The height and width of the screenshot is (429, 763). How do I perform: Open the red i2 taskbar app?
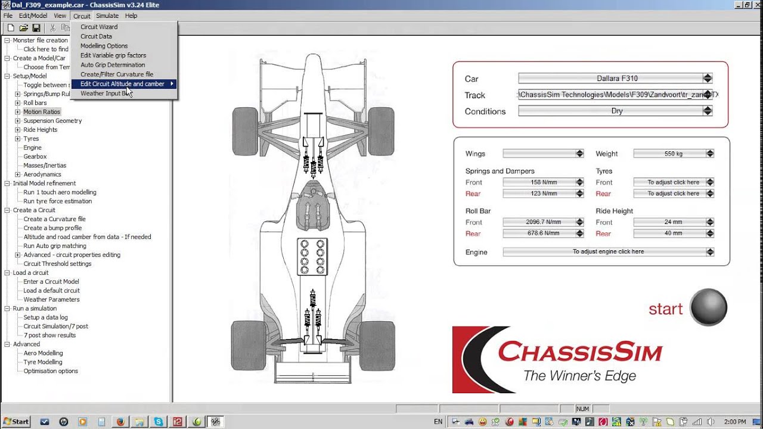point(178,421)
